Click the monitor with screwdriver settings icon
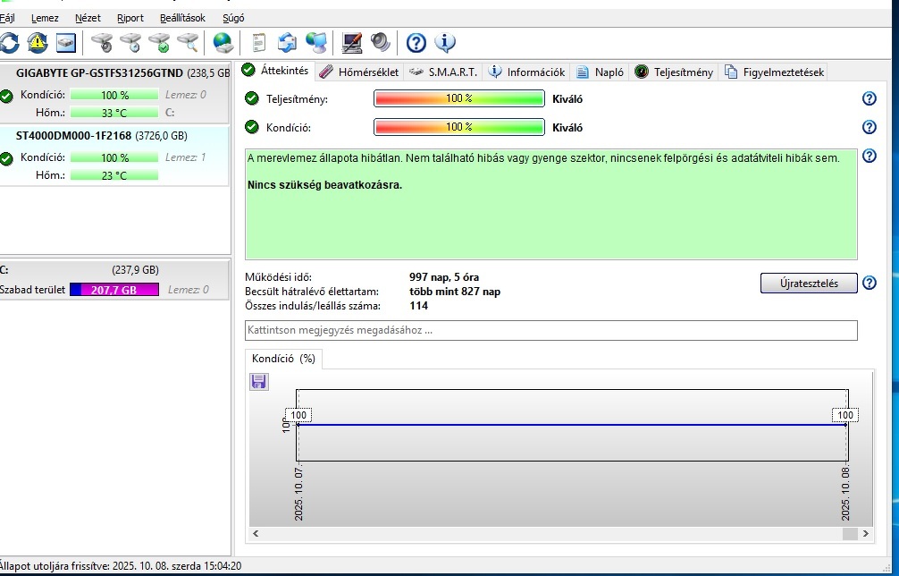The height and width of the screenshot is (576, 899). coord(351,42)
